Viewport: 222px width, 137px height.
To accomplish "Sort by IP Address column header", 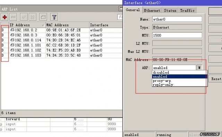I will tap(27, 25).
